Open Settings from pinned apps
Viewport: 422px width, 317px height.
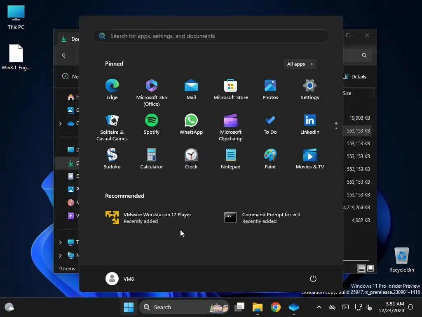[310, 90]
